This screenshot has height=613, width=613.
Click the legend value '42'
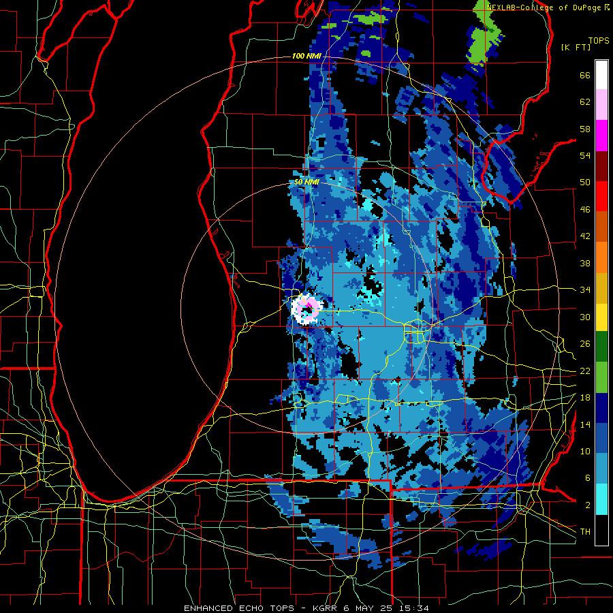coord(585,236)
